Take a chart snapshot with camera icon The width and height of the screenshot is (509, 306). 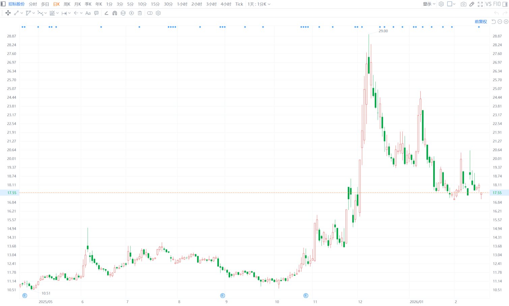coord(463,4)
